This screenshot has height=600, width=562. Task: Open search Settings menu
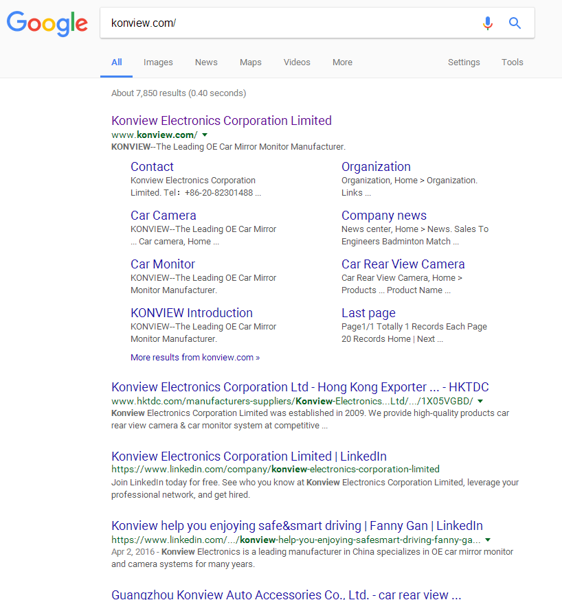(x=464, y=62)
